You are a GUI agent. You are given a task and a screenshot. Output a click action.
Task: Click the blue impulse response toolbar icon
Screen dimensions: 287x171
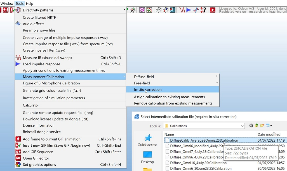pyautogui.click(x=189, y=10)
